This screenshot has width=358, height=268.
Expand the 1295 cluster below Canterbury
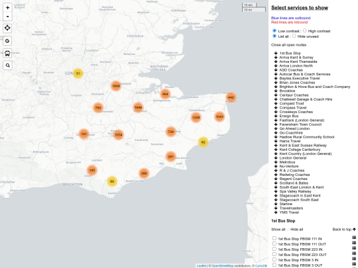point(196,118)
